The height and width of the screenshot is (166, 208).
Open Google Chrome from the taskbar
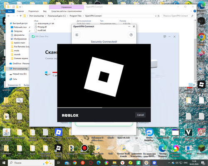point(75,163)
